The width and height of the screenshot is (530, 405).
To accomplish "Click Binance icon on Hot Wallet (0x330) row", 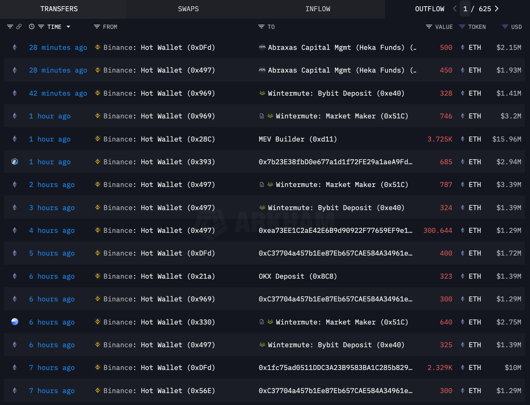I will point(98,322).
